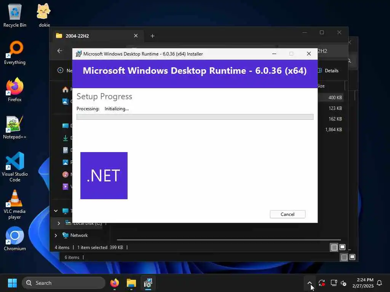Click the search icon in the Explorer window behind

point(349,61)
